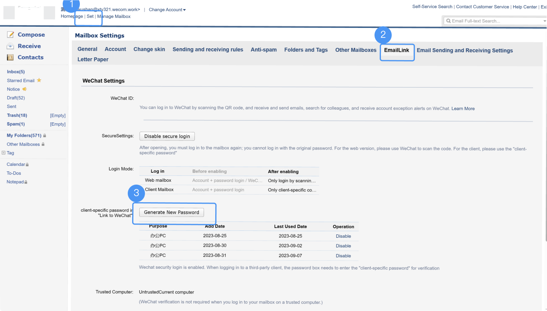Open the EmailLink settings tab
The image size is (547, 311).
(397, 50)
